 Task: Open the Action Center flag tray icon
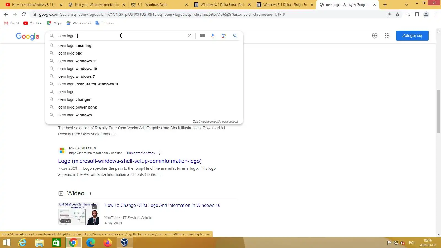point(389,243)
